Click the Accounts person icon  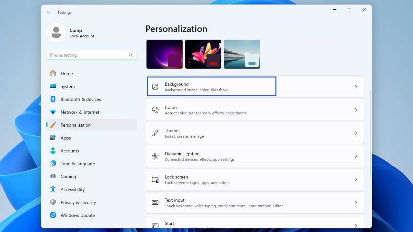click(53, 151)
